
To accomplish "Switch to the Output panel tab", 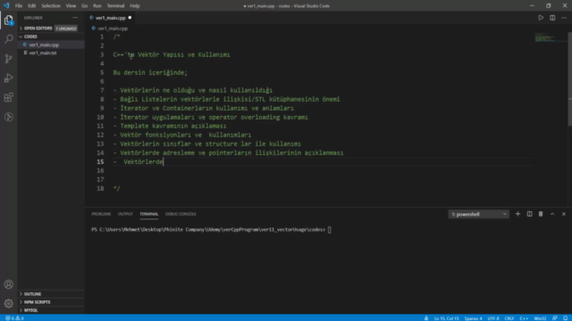I will [x=125, y=214].
